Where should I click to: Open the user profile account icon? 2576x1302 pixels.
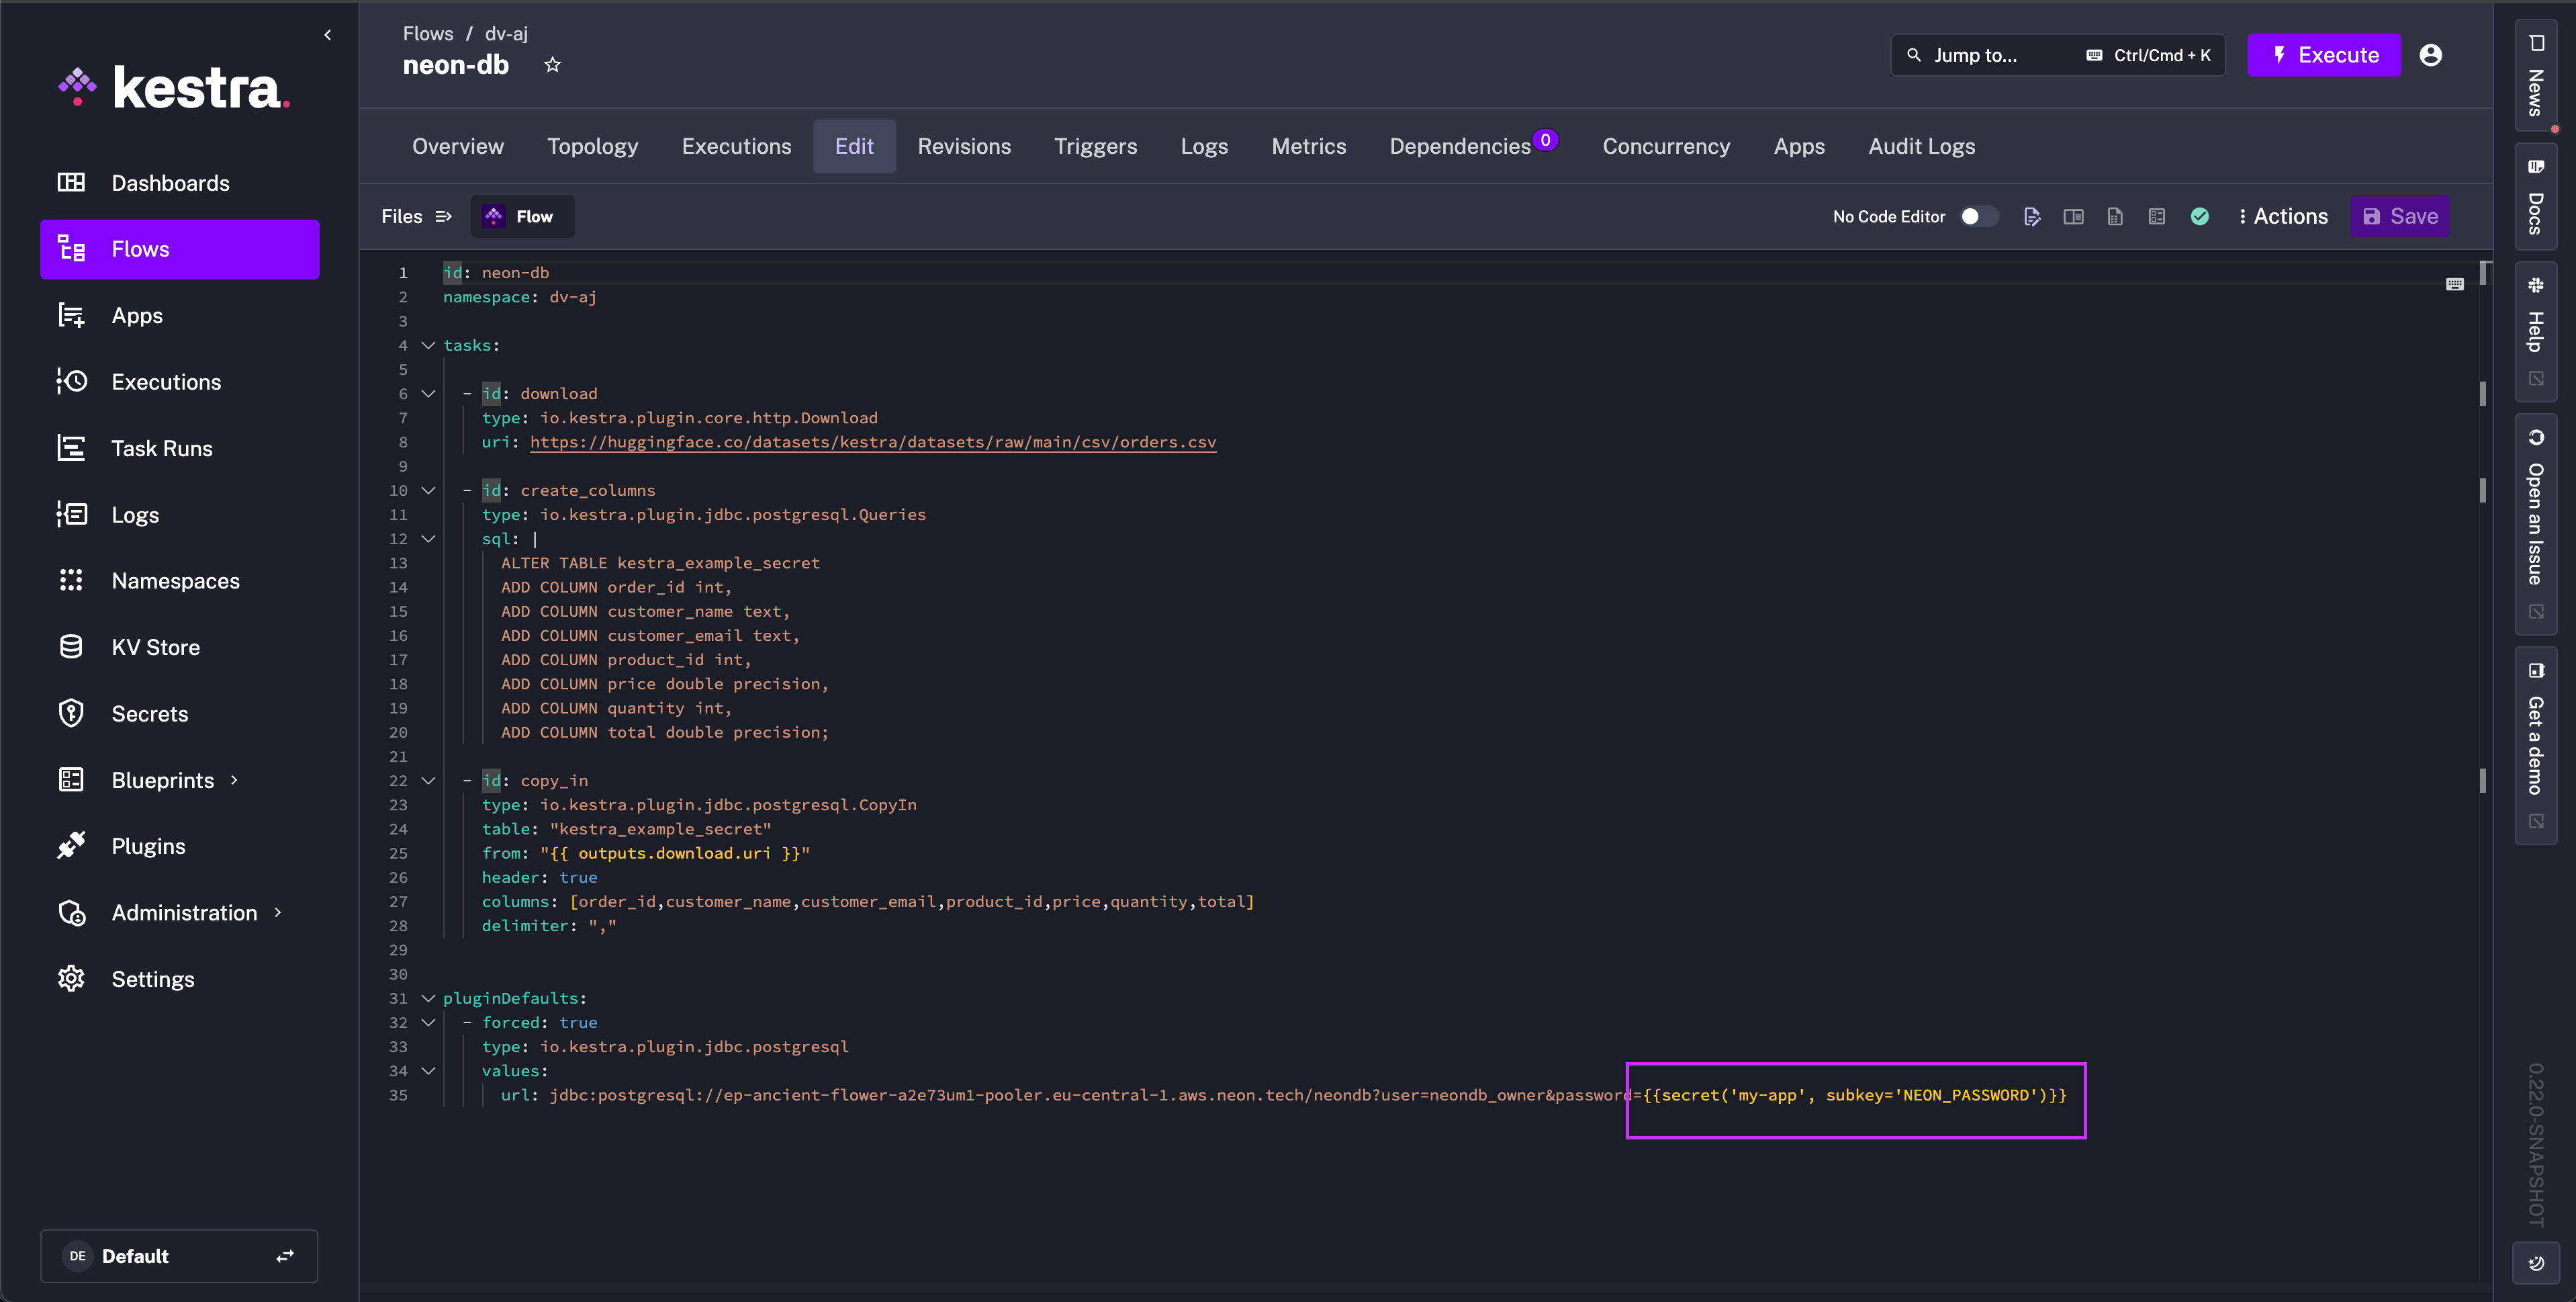click(x=2430, y=55)
